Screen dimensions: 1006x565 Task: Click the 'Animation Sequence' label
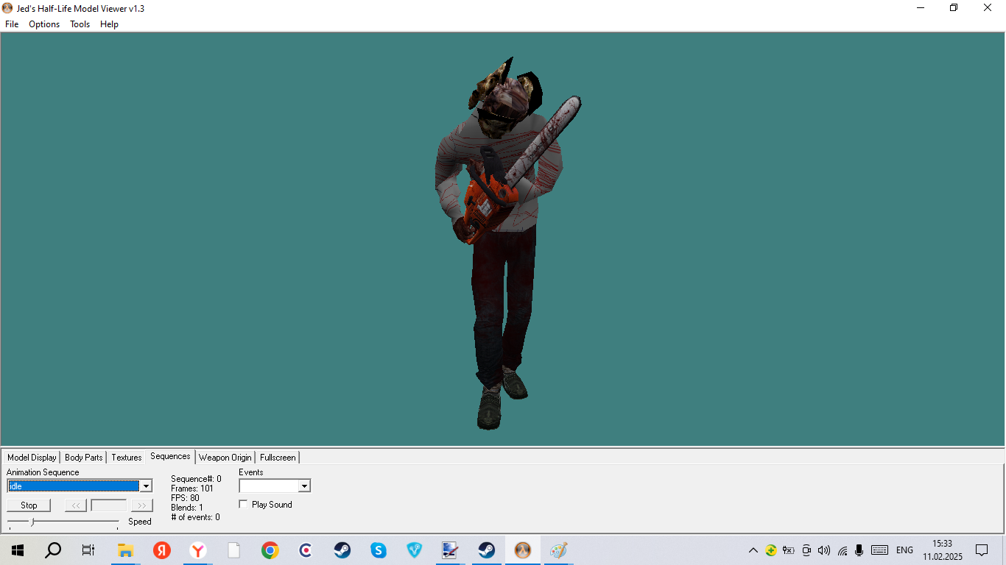(43, 472)
